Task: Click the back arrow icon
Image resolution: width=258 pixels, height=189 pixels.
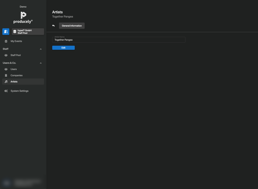Action: tap(53, 26)
